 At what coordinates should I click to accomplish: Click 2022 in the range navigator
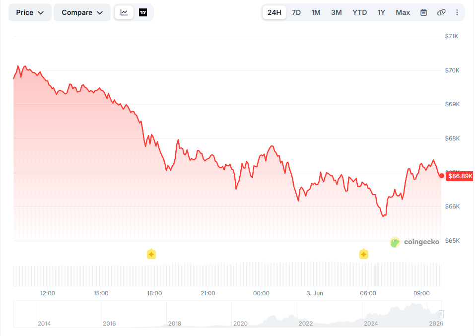(x=305, y=324)
